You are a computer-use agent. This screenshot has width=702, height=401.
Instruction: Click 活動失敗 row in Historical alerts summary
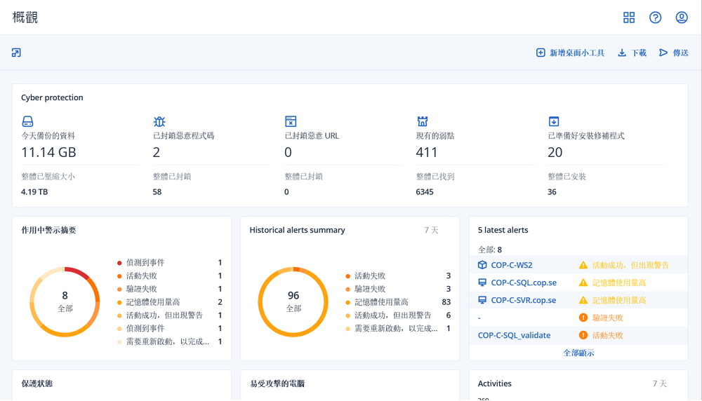pyautogui.click(x=398, y=276)
